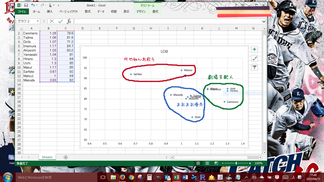This screenshot has width=324, height=182.
Task: Confirm entry with formula bar checkmark
Action: tap(60, 21)
